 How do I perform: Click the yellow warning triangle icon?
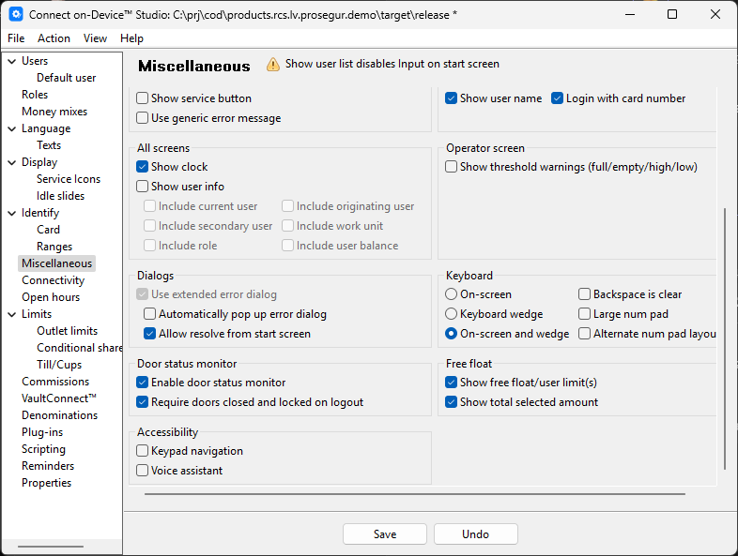pos(273,65)
